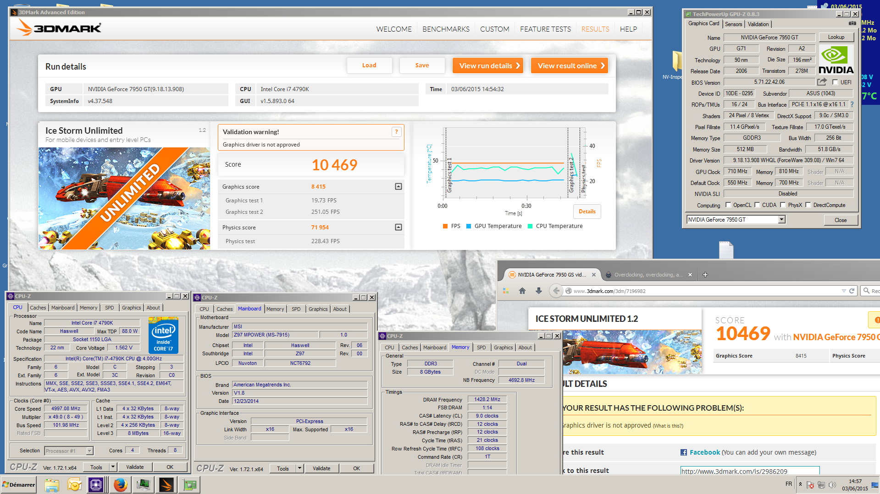Click the Firefox taskbar icon
The width and height of the screenshot is (880, 494).
[x=121, y=485]
